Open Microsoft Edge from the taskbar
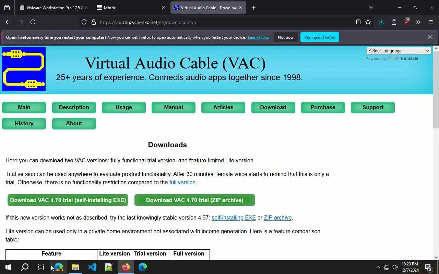 (143, 267)
